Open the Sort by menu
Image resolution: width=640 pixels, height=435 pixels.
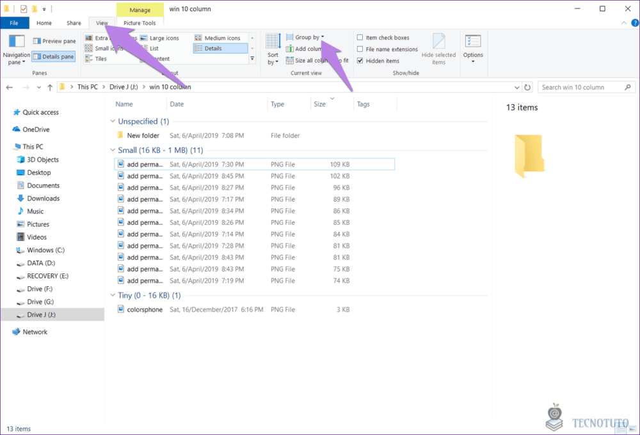[273, 50]
